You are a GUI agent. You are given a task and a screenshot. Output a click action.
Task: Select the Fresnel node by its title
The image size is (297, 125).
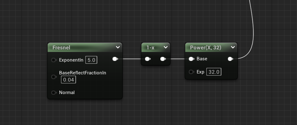pyautogui.click(x=61, y=47)
